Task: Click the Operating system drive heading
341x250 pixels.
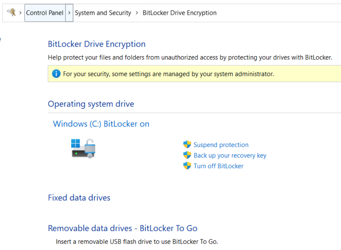Action: (x=91, y=104)
